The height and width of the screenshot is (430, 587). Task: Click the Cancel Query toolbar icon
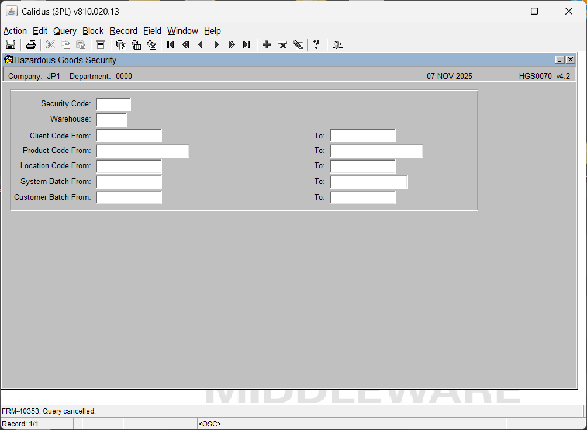click(x=151, y=45)
